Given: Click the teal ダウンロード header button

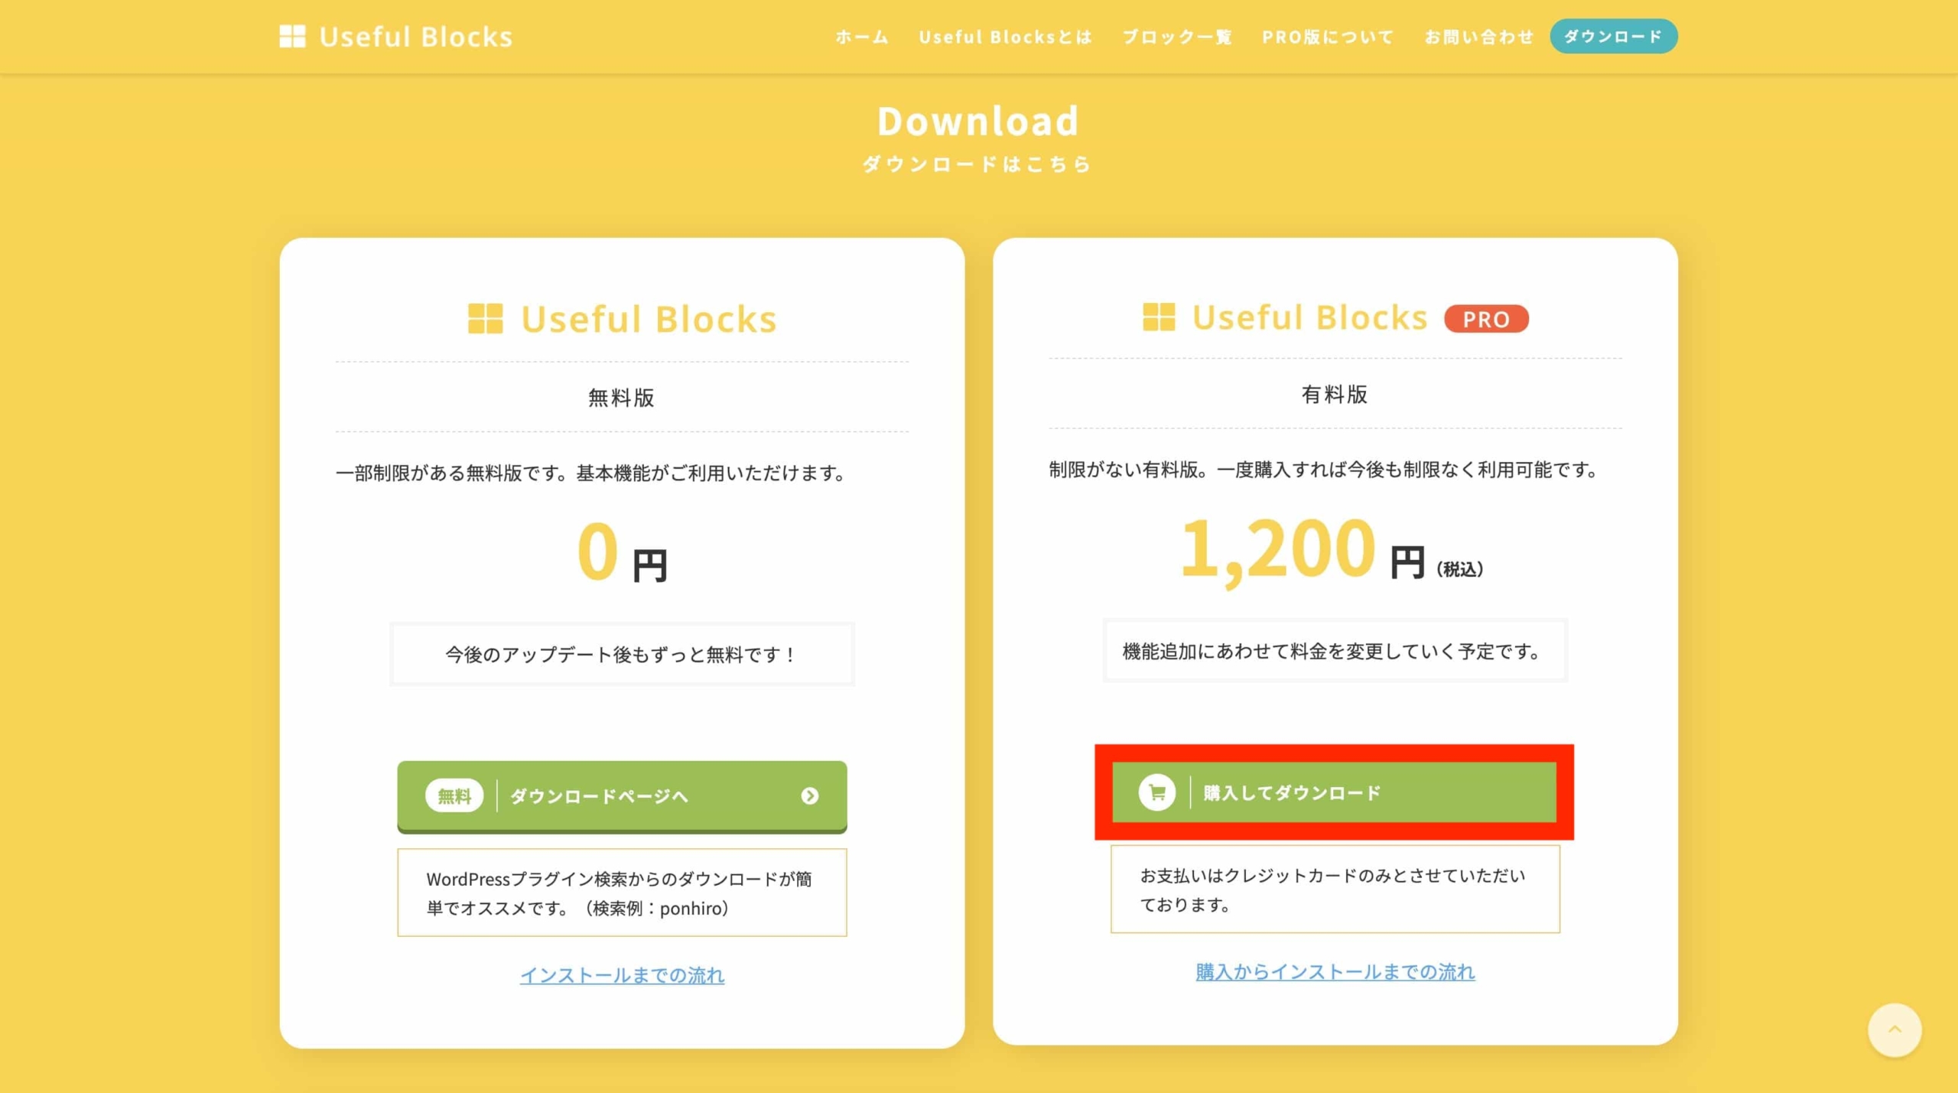Looking at the screenshot, I should pos(1614,36).
